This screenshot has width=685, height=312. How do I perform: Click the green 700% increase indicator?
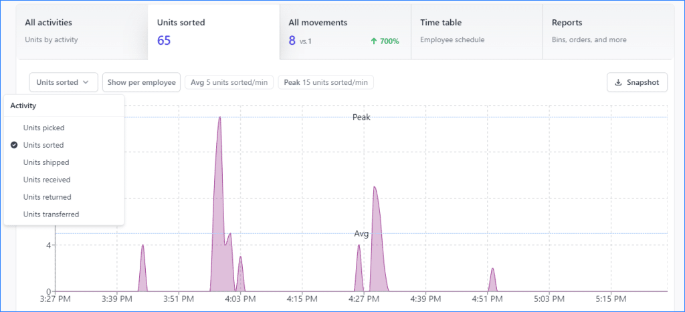click(385, 41)
